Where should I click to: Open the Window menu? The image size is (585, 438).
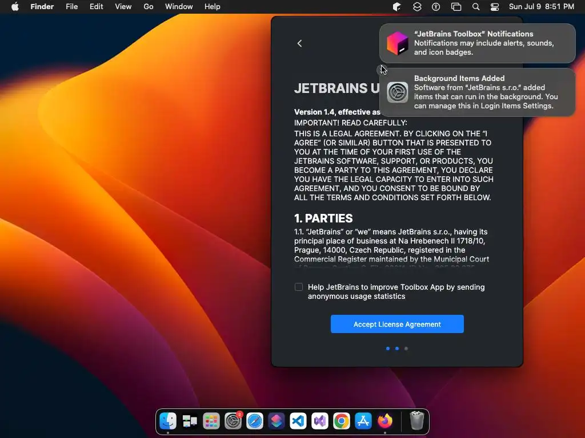tap(179, 7)
